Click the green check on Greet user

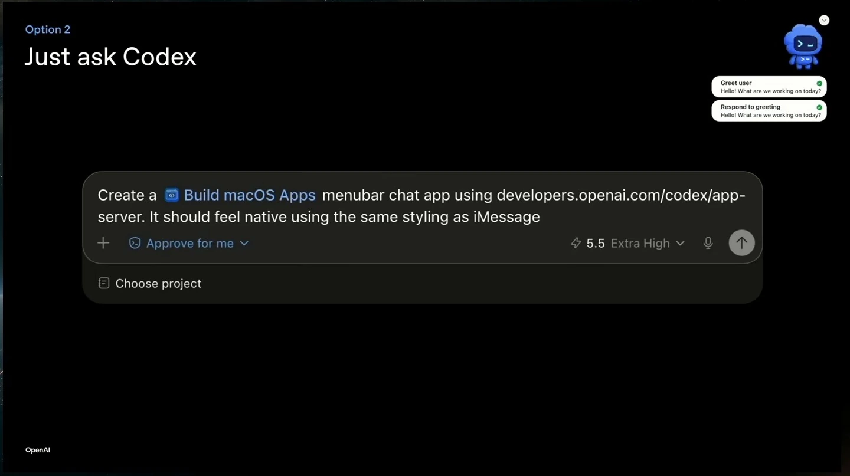click(819, 83)
